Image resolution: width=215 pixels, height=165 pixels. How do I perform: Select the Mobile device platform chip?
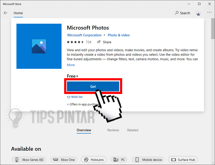point(148,160)
